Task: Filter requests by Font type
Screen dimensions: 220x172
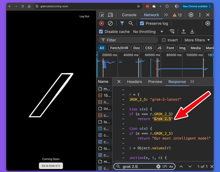Action: click(170, 48)
